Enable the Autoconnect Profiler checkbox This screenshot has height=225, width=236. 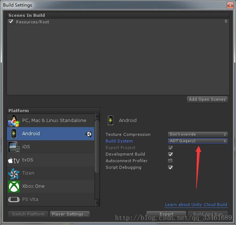(x=170, y=161)
